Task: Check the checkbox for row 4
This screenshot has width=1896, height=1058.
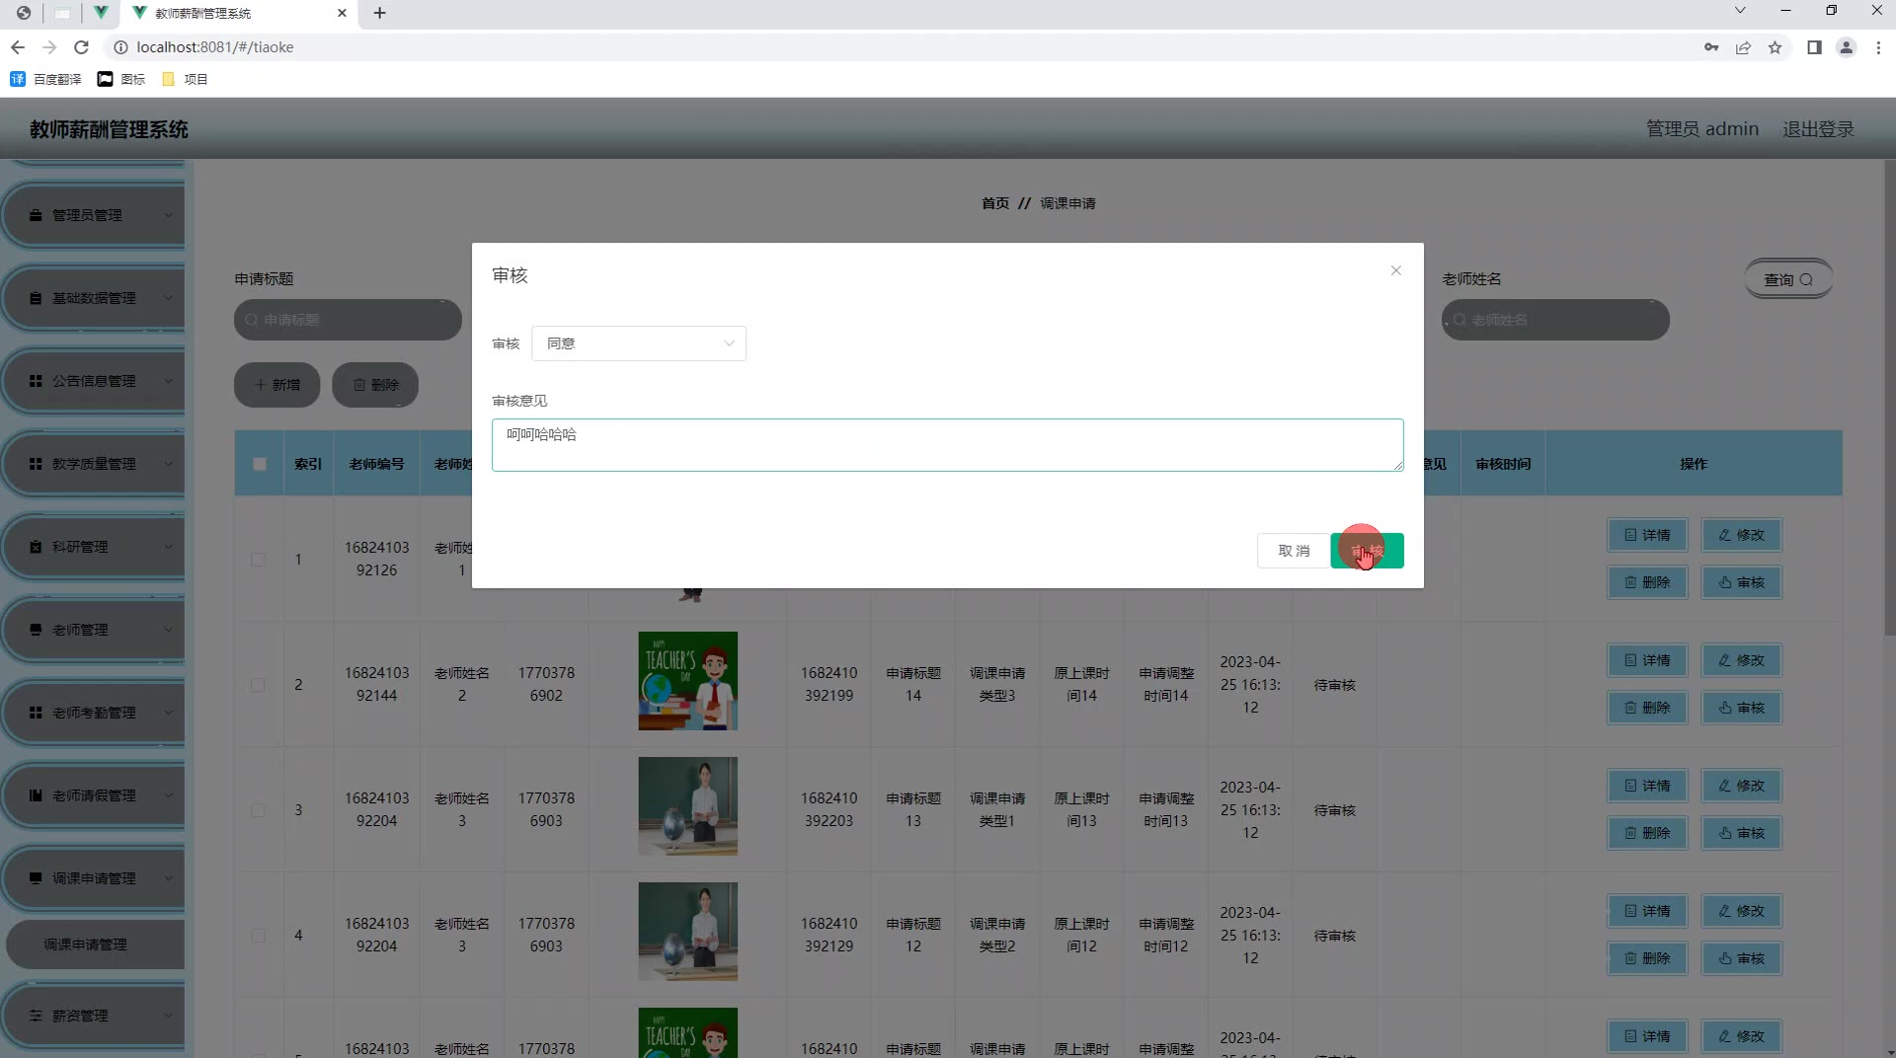Action: click(258, 936)
